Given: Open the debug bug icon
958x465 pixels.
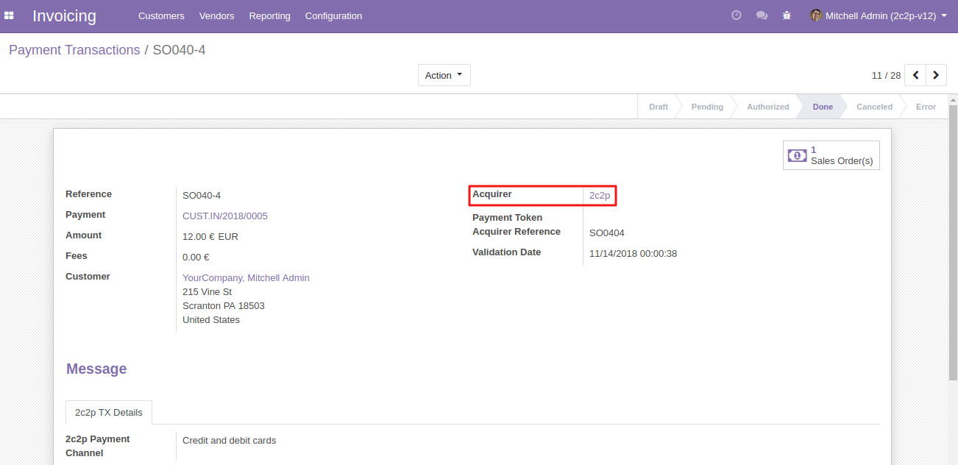Looking at the screenshot, I should pyautogui.click(x=787, y=15).
